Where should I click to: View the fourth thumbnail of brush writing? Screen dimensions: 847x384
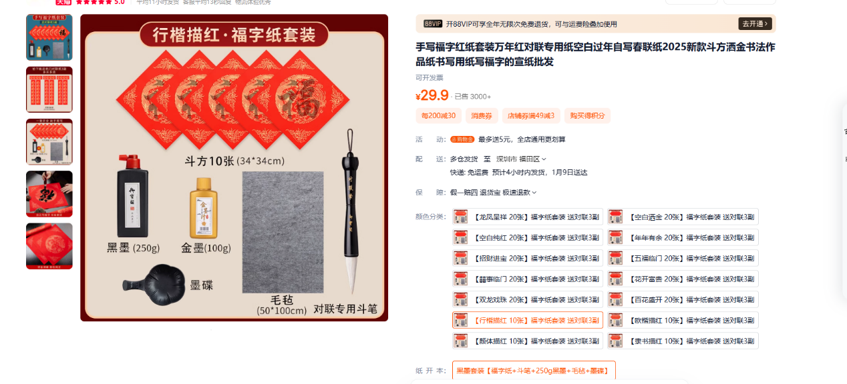coord(49,194)
